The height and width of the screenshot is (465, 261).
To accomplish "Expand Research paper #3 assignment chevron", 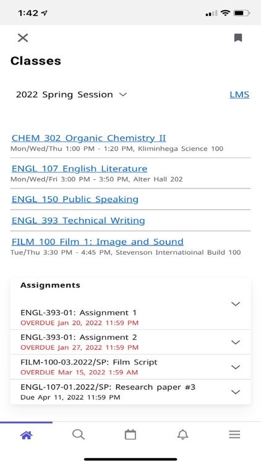I will 236,392.
